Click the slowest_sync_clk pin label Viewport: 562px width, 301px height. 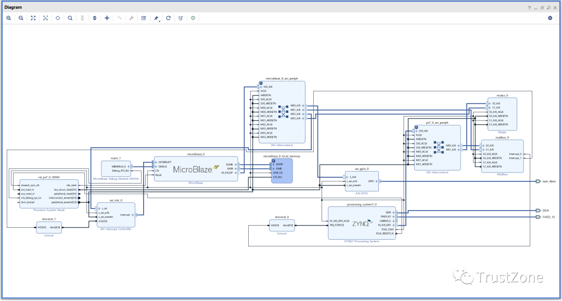coord(30,186)
